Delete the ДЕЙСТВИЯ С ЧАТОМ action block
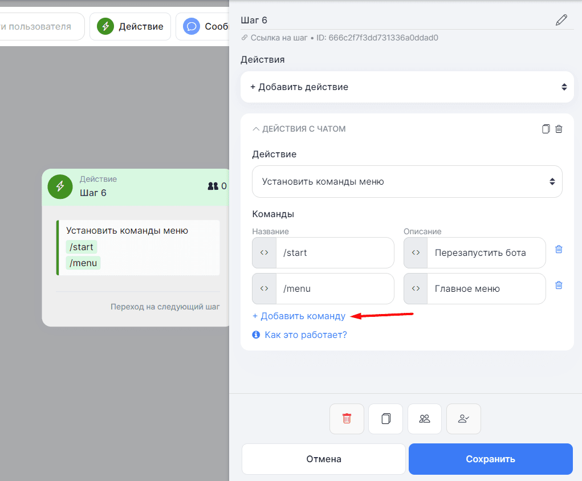The width and height of the screenshot is (582, 481). tap(559, 129)
